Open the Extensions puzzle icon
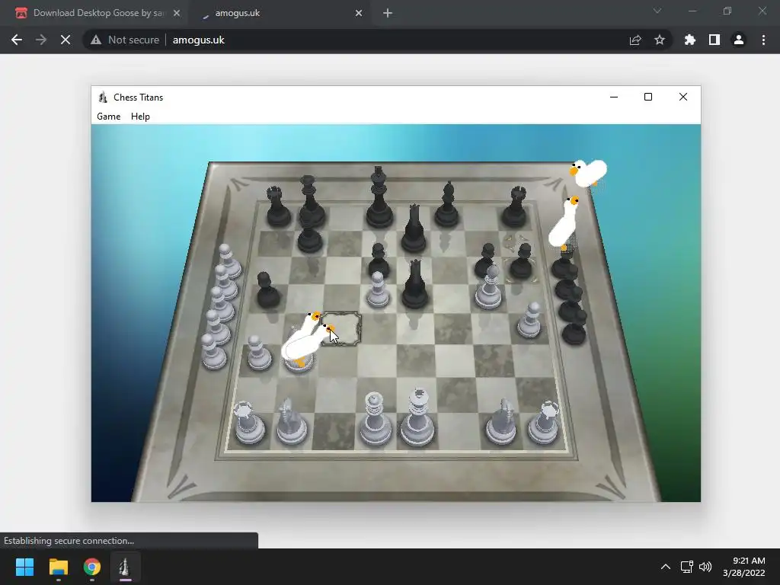This screenshot has height=585, width=780. 690,40
